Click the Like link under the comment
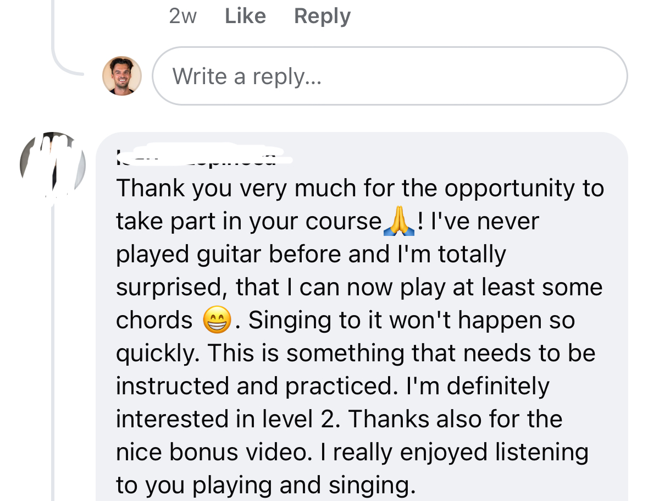 [x=245, y=16]
